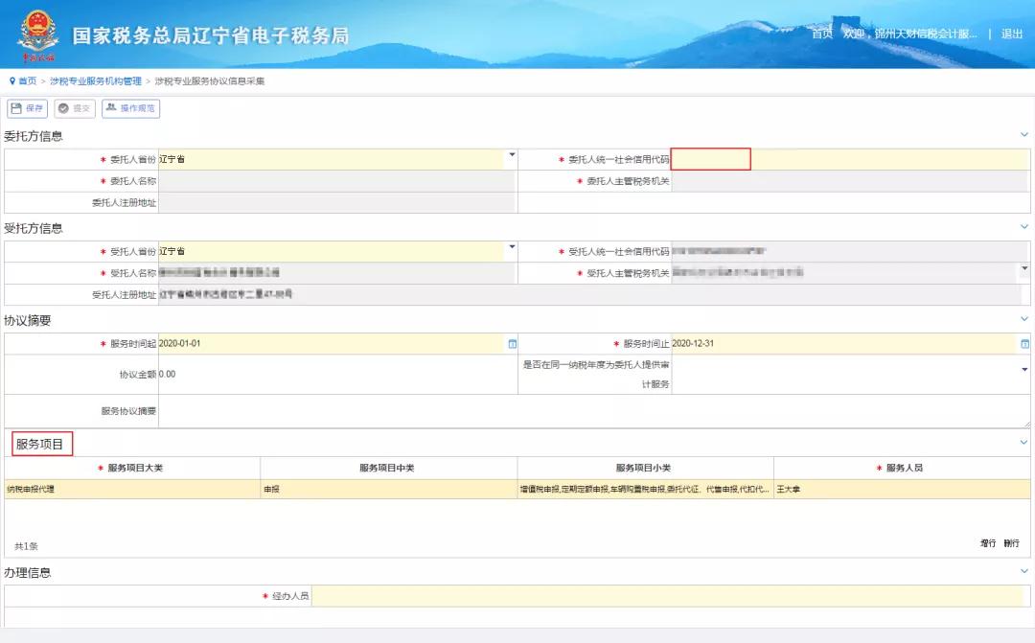Click the location pin breadcrumb icon
1035x643 pixels.
tap(11, 81)
